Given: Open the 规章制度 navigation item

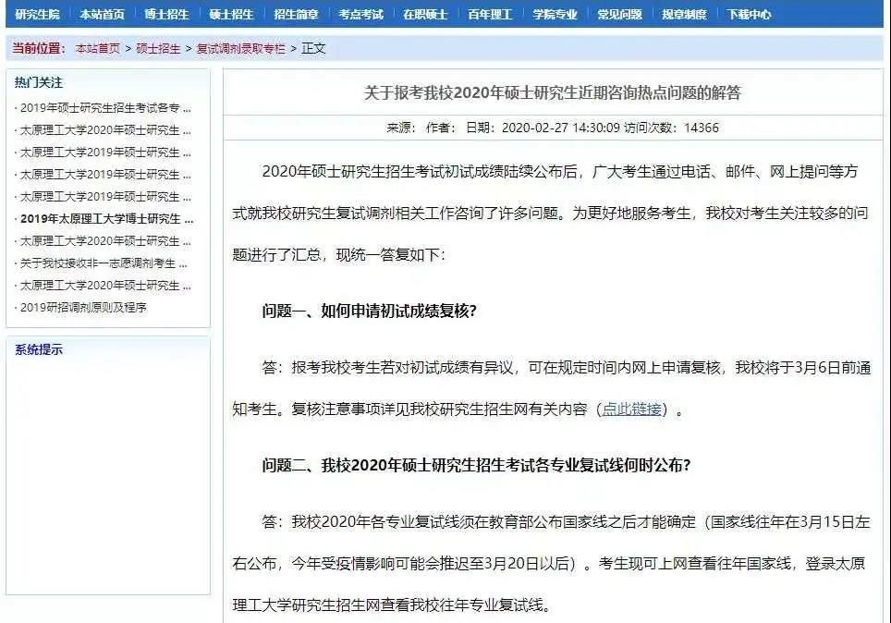Looking at the screenshot, I should [684, 15].
